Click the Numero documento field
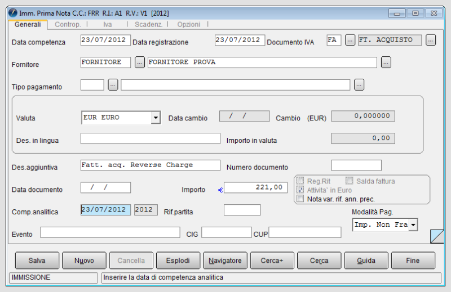The height and width of the screenshot is (292, 451). (356, 165)
